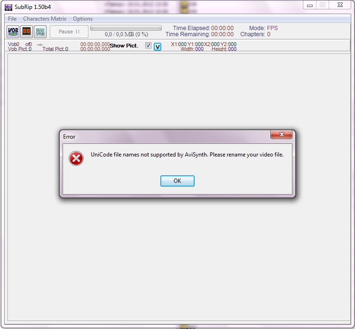Minimize the SubRip window

pos(310,5)
